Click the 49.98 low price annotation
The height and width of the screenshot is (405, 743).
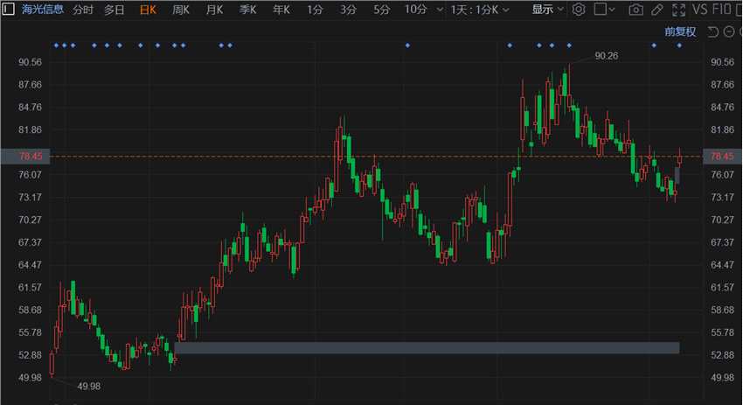coord(88,387)
